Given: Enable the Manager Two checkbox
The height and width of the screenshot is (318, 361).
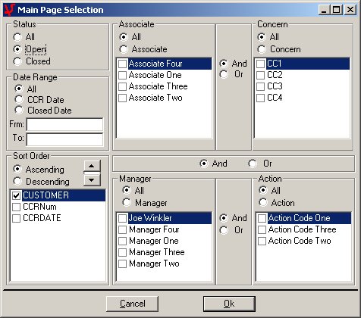Looking at the screenshot, I should click(x=122, y=263).
